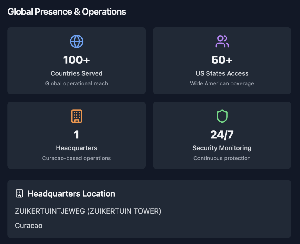Select the Countries Served label
The height and width of the screenshot is (244, 300).
[76, 73]
